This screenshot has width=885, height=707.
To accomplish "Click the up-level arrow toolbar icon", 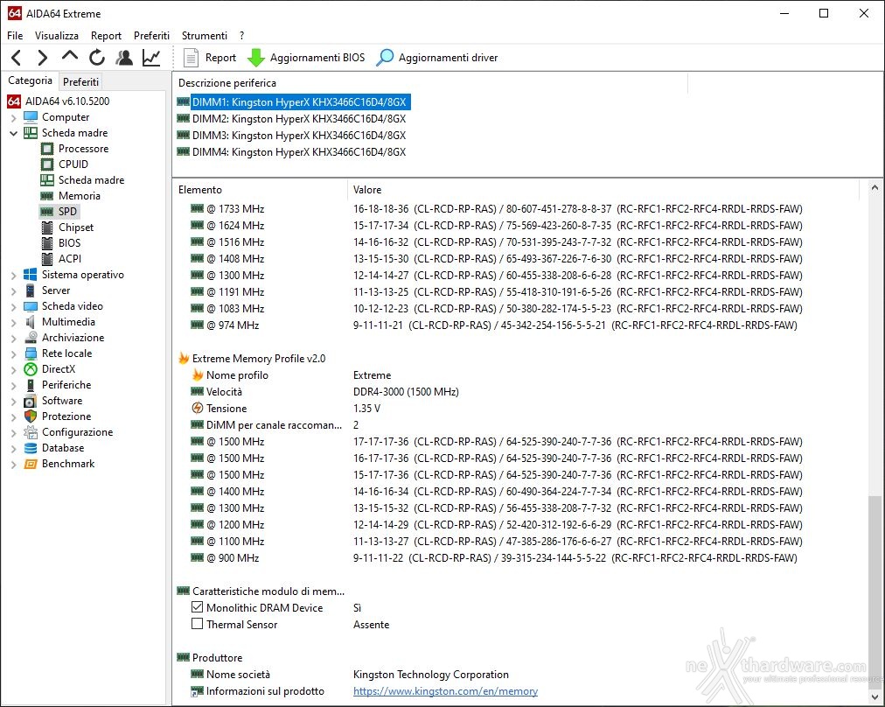I will pos(69,56).
